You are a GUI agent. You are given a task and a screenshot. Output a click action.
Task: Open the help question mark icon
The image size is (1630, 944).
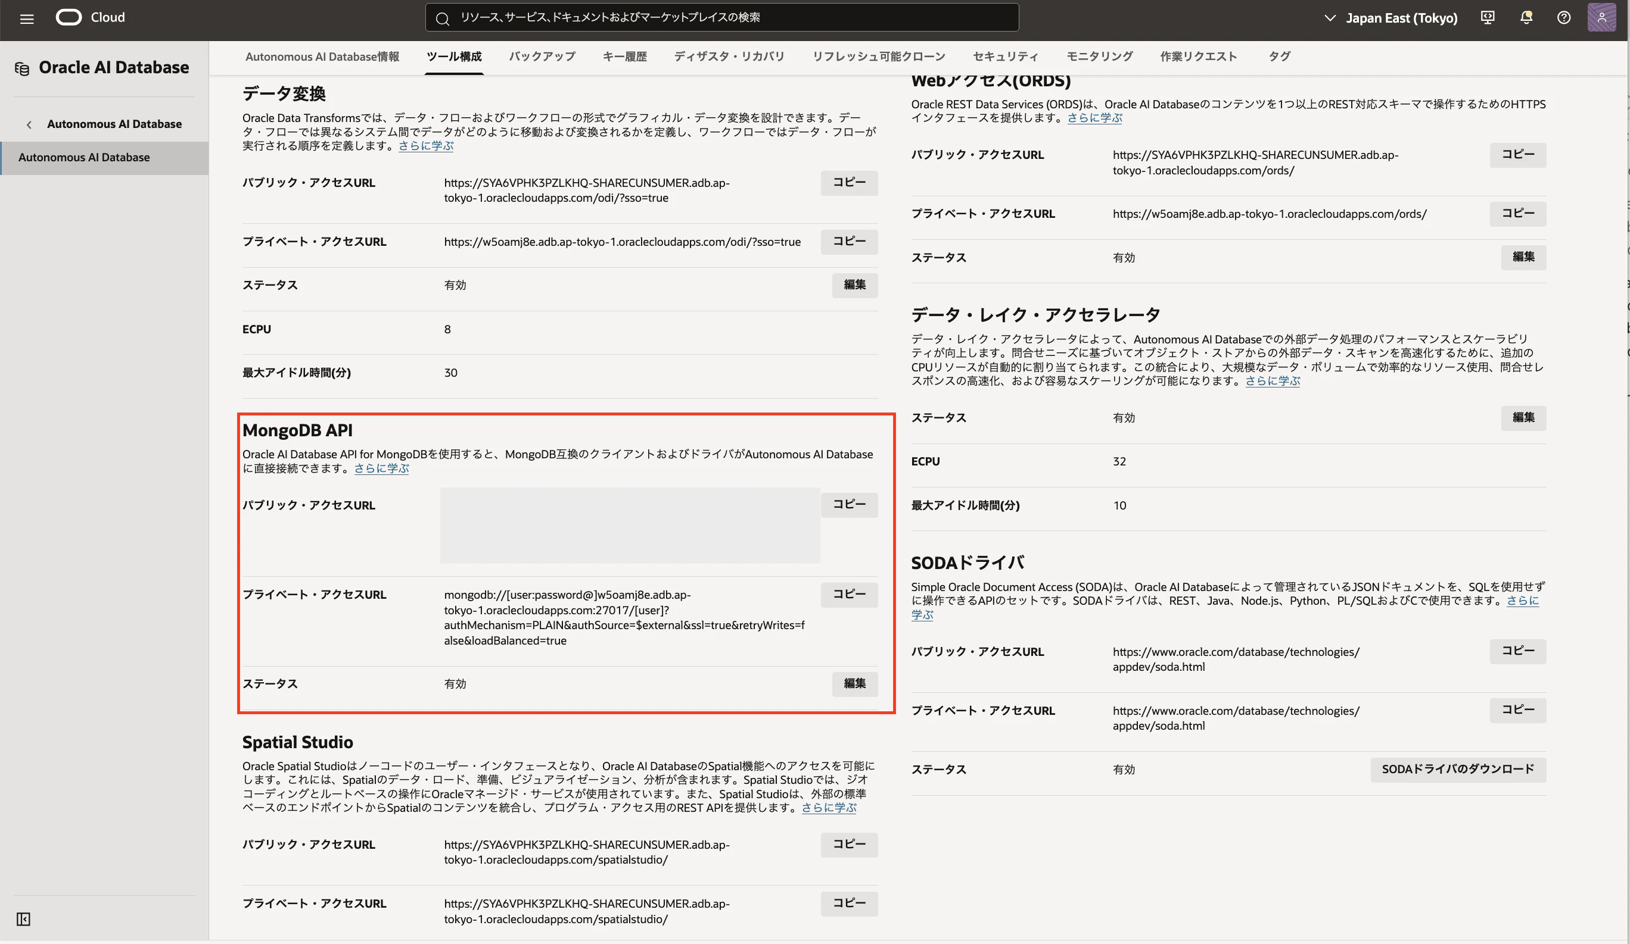[x=1563, y=17]
